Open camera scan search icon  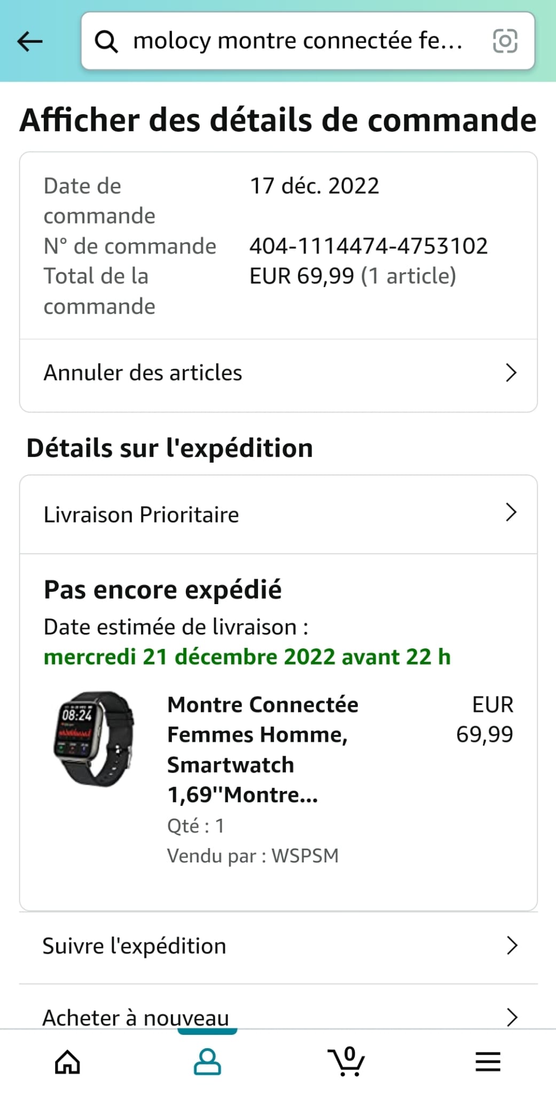click(x=505, y=41)
